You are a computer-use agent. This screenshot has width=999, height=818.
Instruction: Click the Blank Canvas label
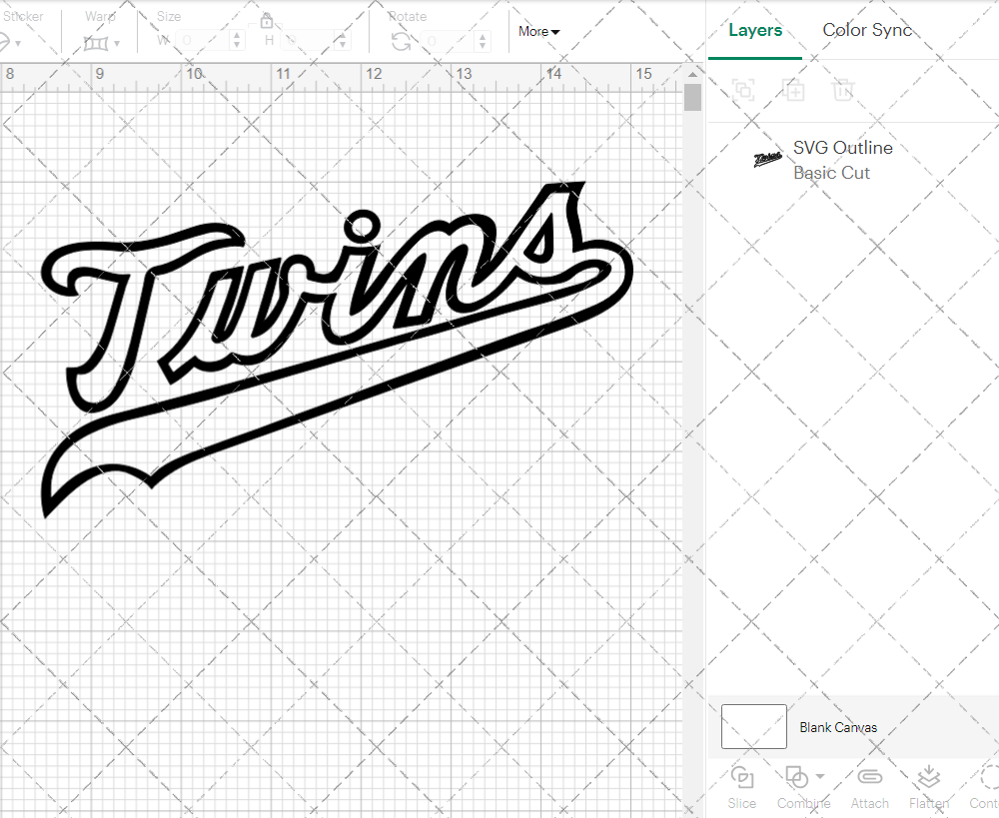(x=838, y=727)
